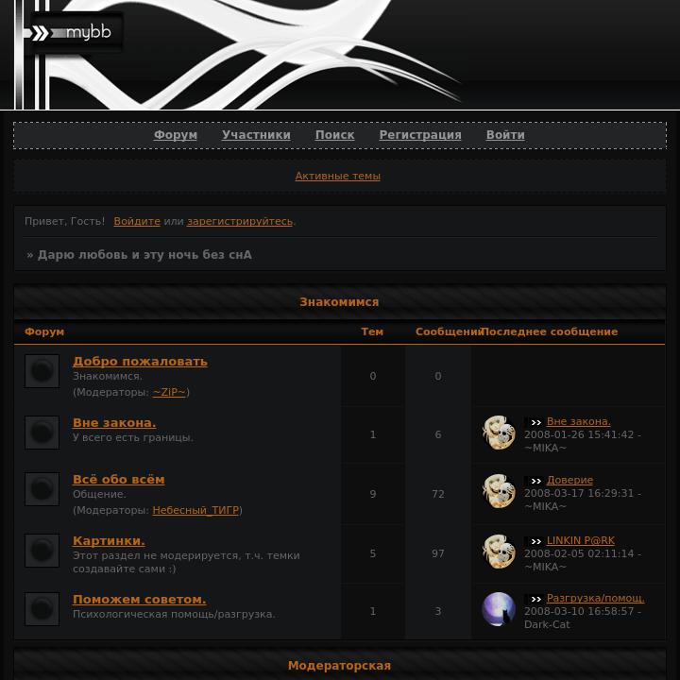The height and width of the screenshot is (680, 680).
Task: Click the arrow icon before LINKIN P@RK post
Action: point(536,541)
